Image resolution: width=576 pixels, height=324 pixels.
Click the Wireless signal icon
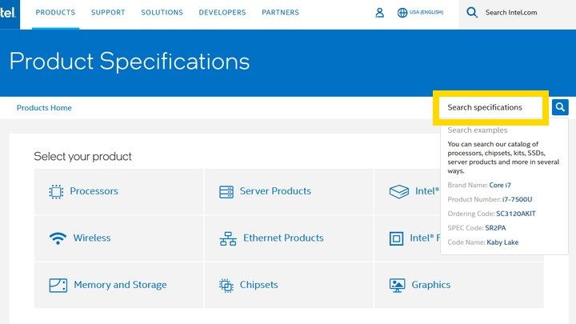point(57,238)
